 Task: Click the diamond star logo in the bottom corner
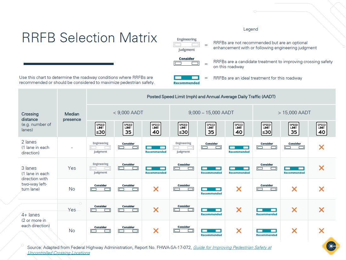click(x=331, y=245)
